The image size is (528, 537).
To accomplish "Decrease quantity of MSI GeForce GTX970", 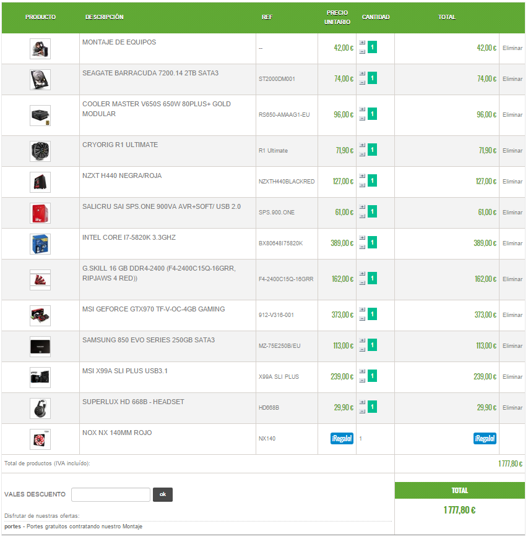I will tap(362, 319).
